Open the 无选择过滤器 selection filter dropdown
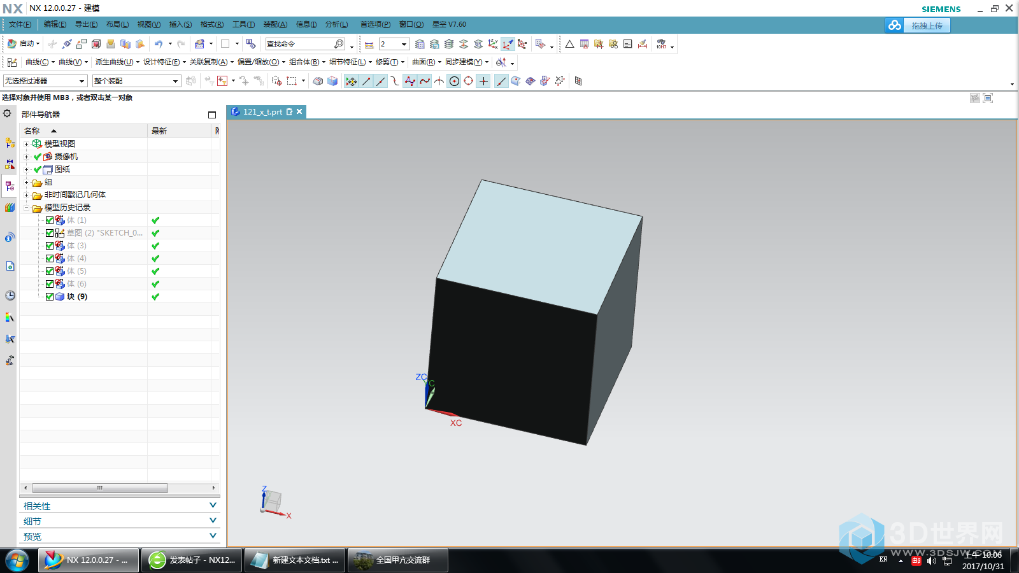The image size is (1019, 573). click(x=45, y=81)
